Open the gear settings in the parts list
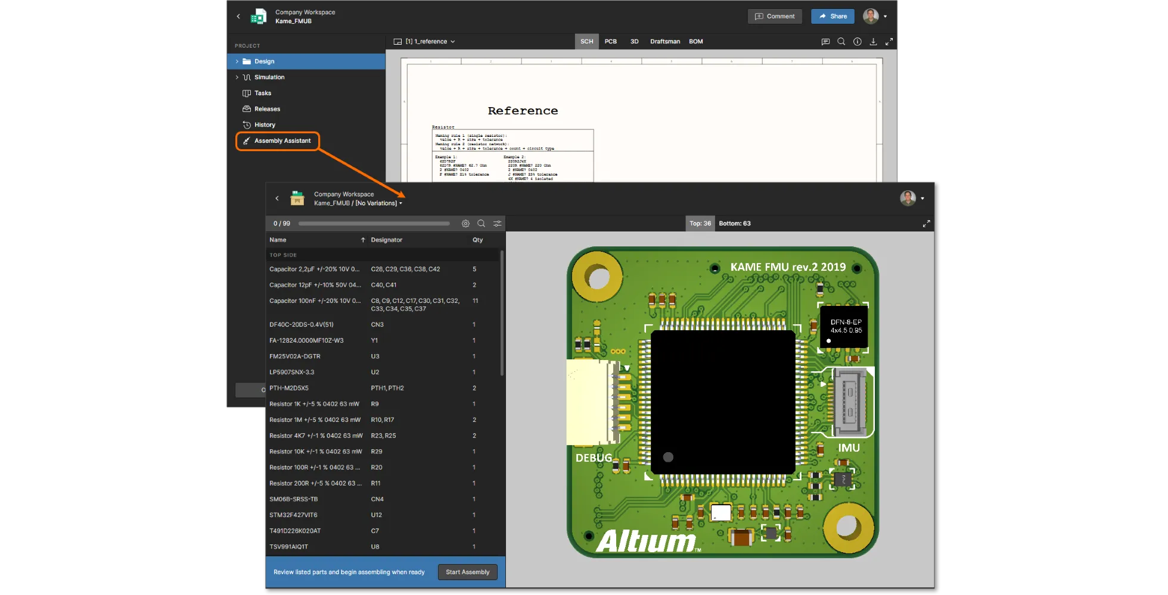 (465, 224)
